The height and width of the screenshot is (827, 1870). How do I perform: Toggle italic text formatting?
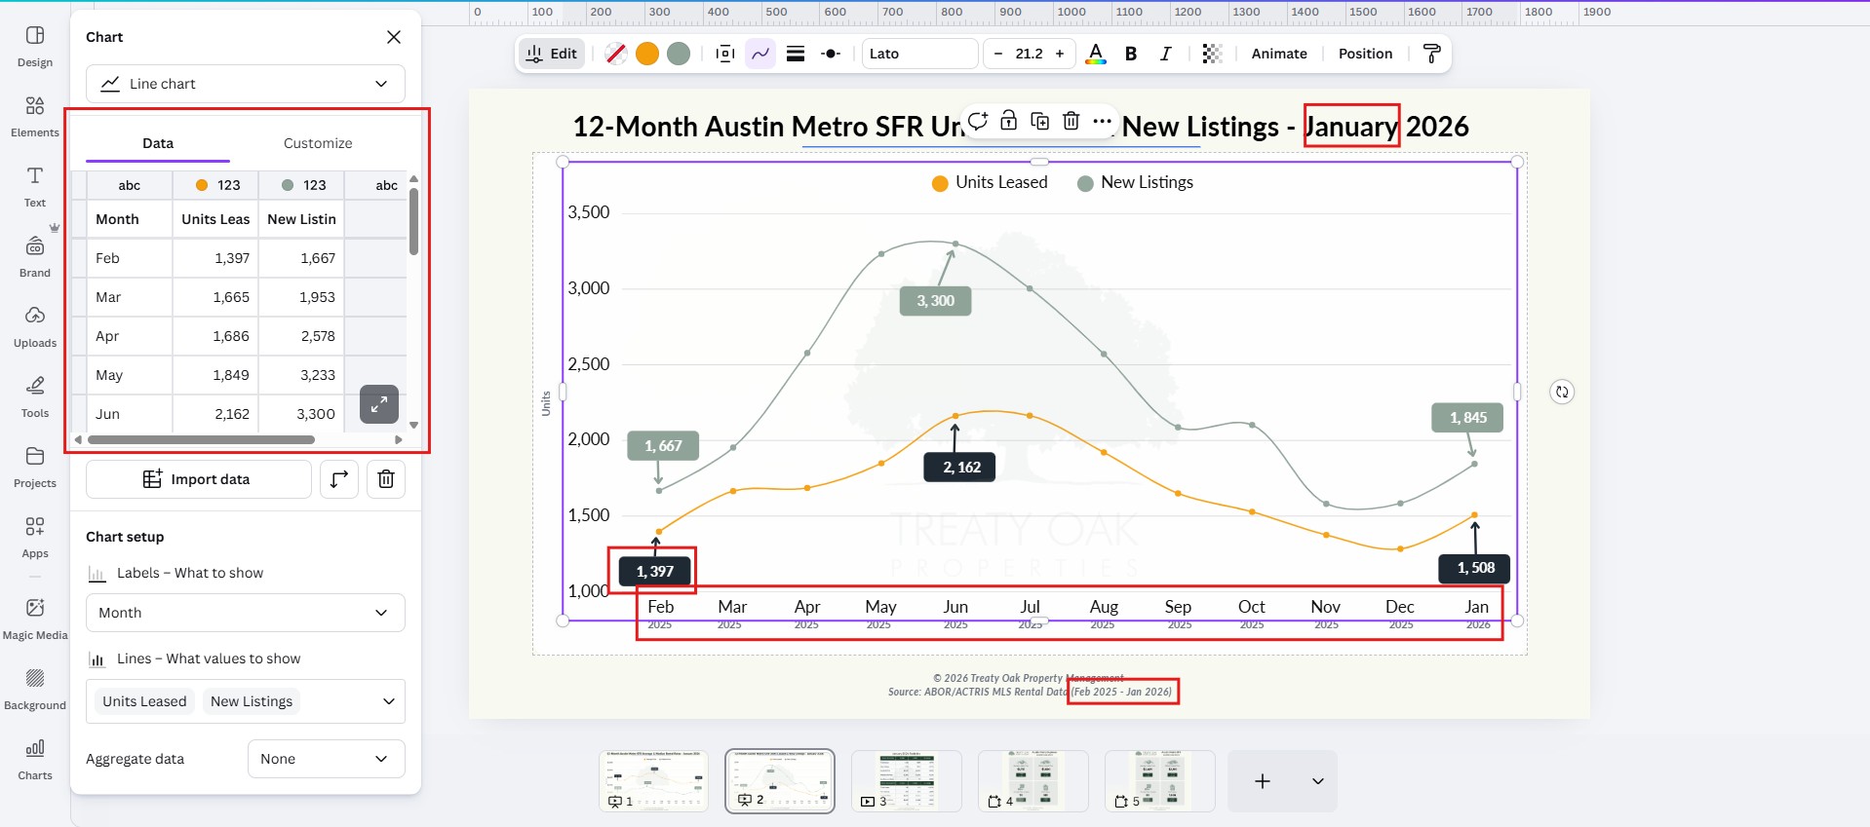coord(1165,54)
